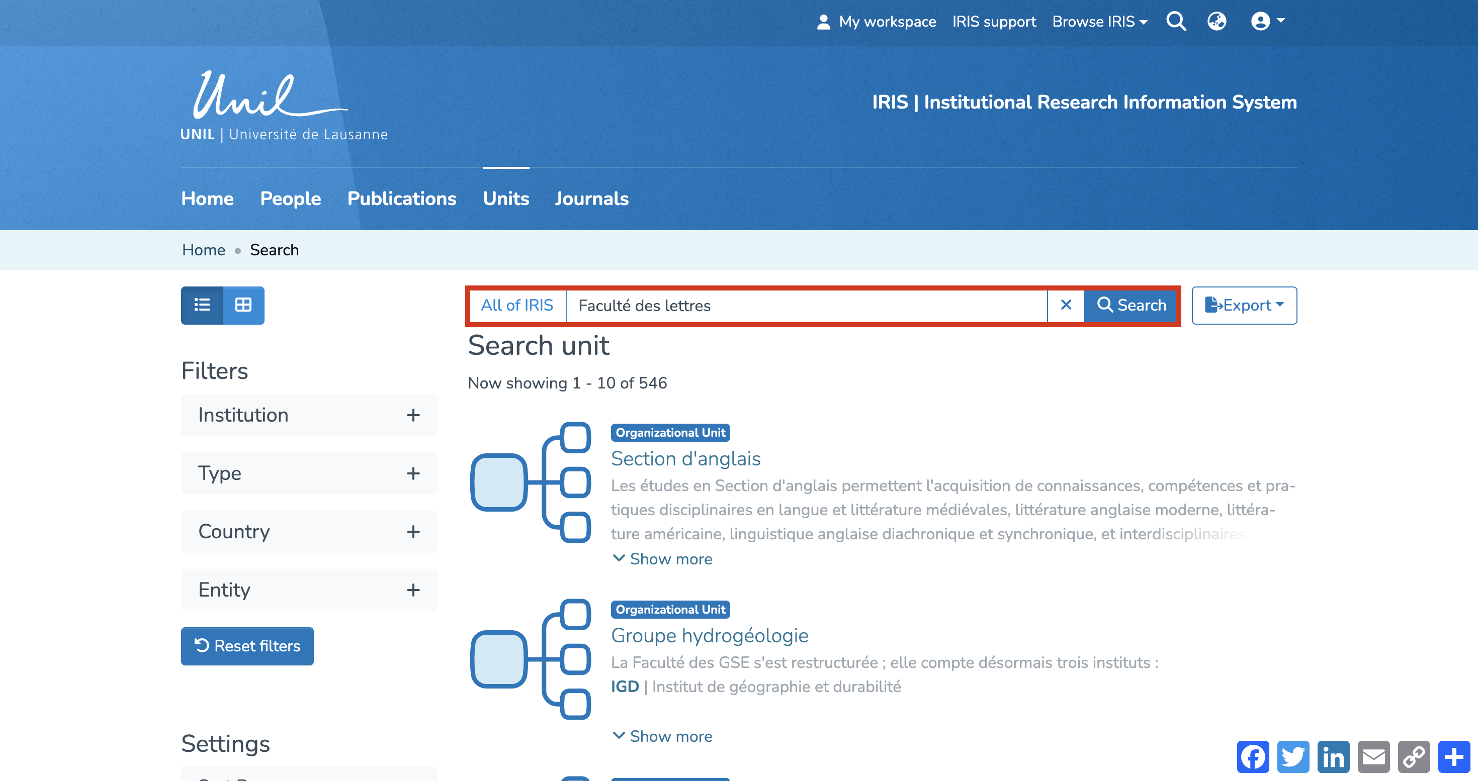This screenshot has width=1478, height=781.
Task: Click the magnifier search icon in top bar
Action: [x=1176, y=21]
